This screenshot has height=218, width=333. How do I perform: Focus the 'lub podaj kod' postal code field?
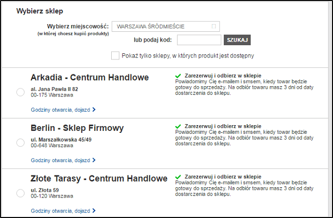[x=199, y=40]
